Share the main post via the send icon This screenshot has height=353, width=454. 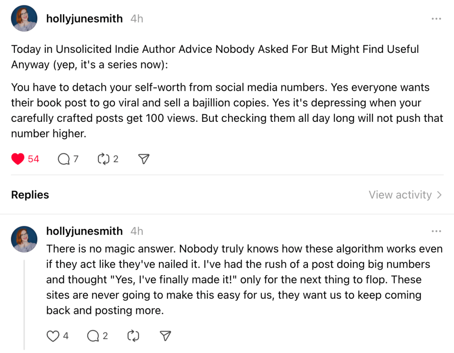143,158
